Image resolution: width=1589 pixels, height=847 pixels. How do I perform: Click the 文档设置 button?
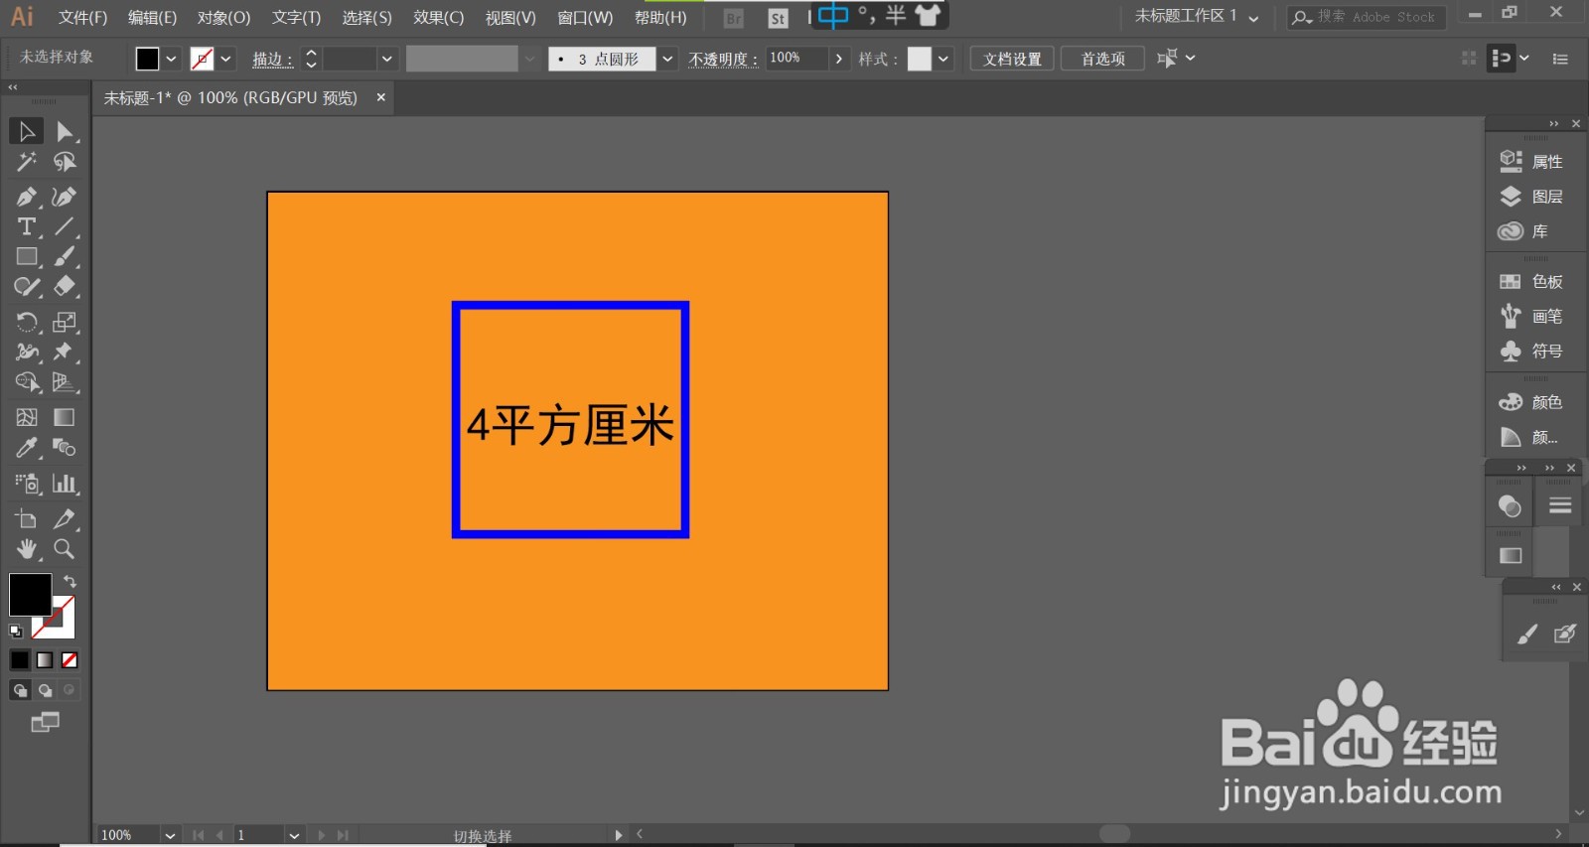[1012, 59]
